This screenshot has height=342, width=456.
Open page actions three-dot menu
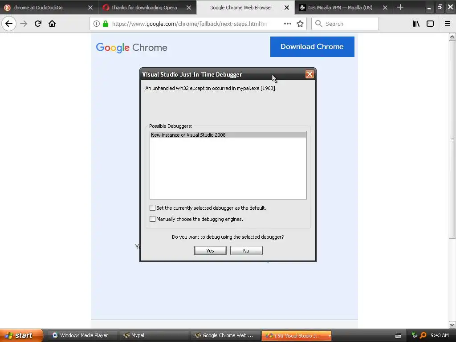288,24
